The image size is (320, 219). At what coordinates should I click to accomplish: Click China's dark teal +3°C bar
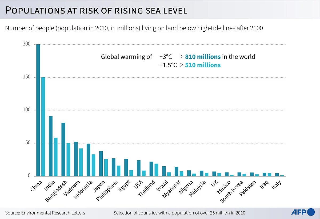coord(38,110)
